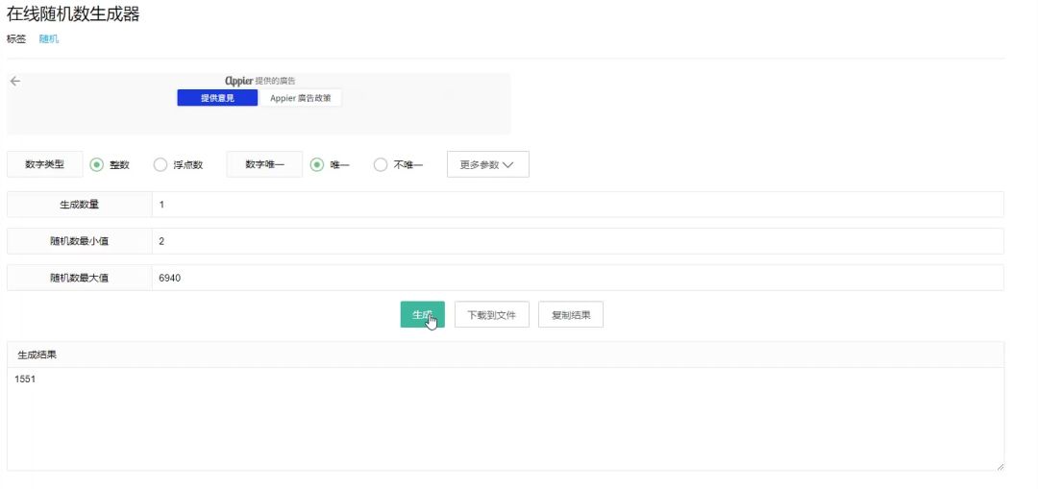Click the back arrow in the ad banner

coord(14,82)
